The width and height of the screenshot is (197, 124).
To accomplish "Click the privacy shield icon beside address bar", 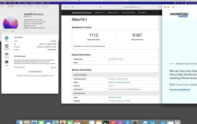I will tap(101, 7).
